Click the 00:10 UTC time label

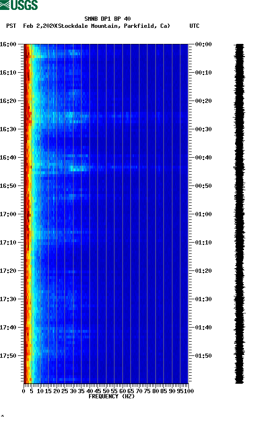[x=203, y=73]
